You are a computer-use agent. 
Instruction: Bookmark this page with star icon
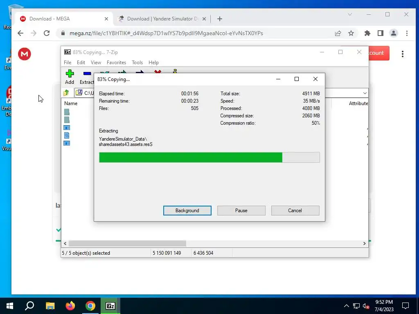pos(351,33)
